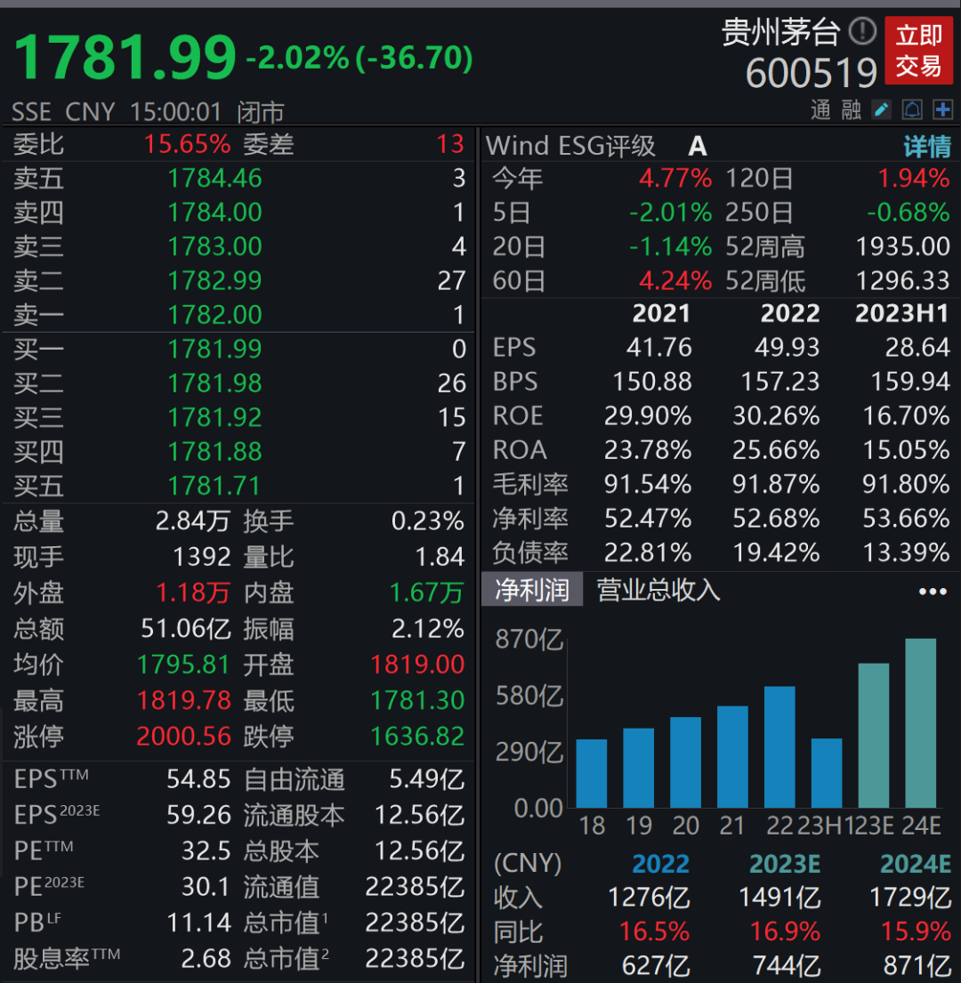This screenshot has width=961, height=983.
Task: Click the 2023E forecast column header
Action: tap(785, 865)
